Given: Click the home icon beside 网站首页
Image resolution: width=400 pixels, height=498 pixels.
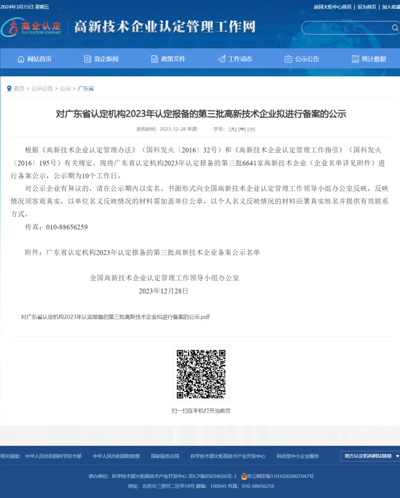Looking at the screenshot, I should pyautogui.click(x=21, y=59).
